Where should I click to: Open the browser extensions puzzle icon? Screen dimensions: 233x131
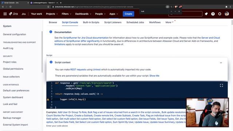tap(226, 7)
